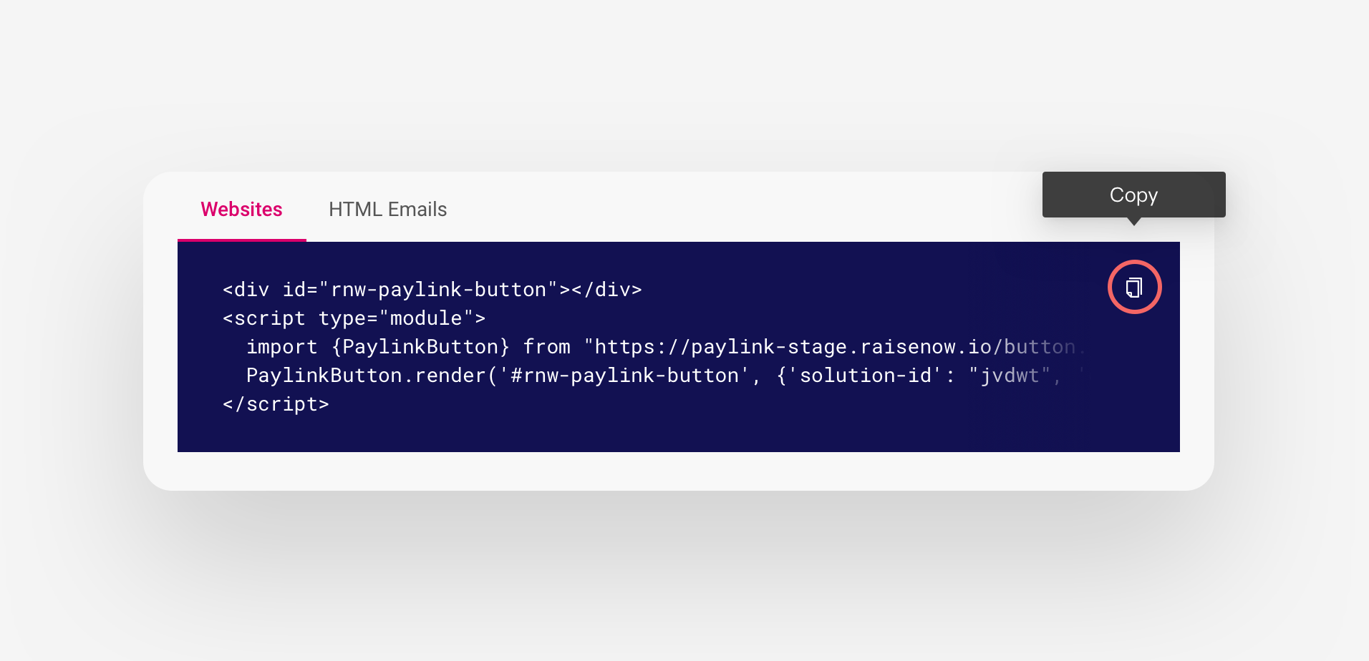Click the script type="module" line
This screenshot has height=661, width=1369.
click(x=354, y=318)
